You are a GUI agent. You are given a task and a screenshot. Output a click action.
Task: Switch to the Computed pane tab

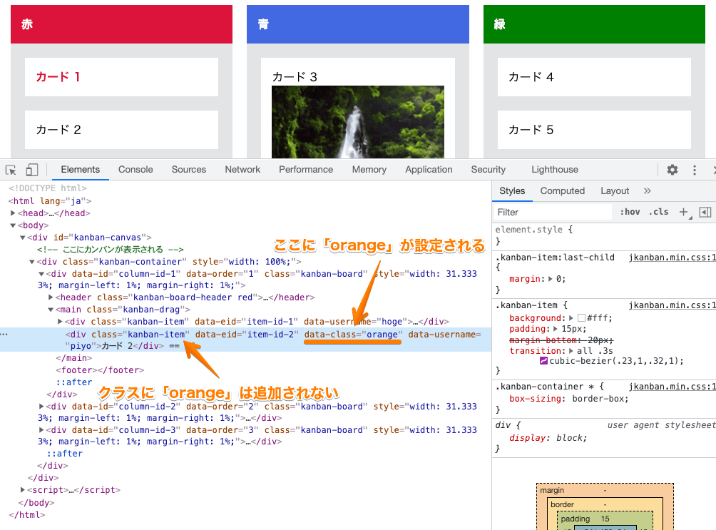pos(563,191)
